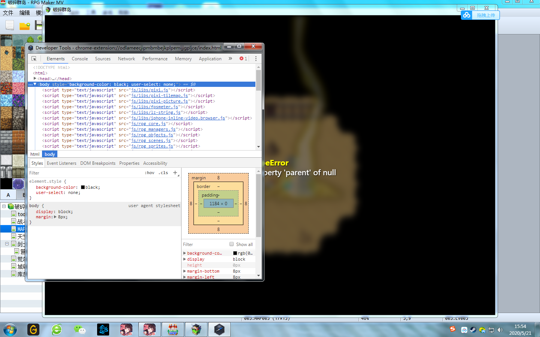The width and height of the screenshot is (540, 337).
Task: Toggle the .cls class editor
Action: coord(163,173)
